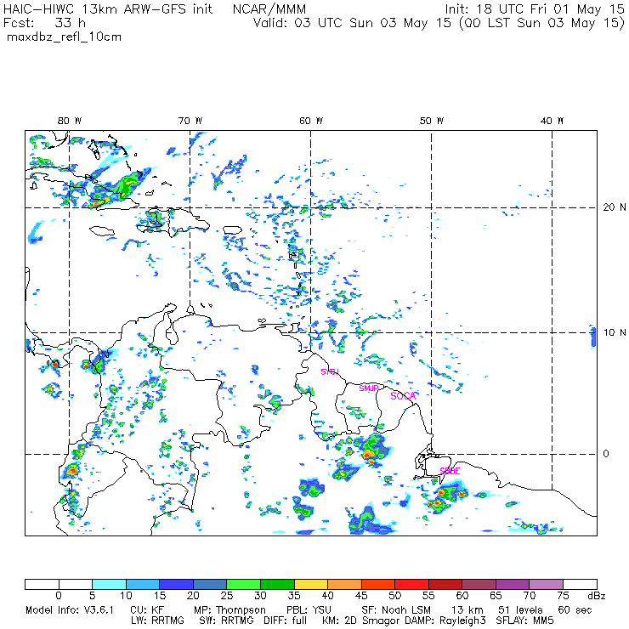The width and height of the screenshot is (629, 629).
Task: Pick the royal blue 15-20 dBz swatch
Action: pyautogui.click(x=177, y=584)
